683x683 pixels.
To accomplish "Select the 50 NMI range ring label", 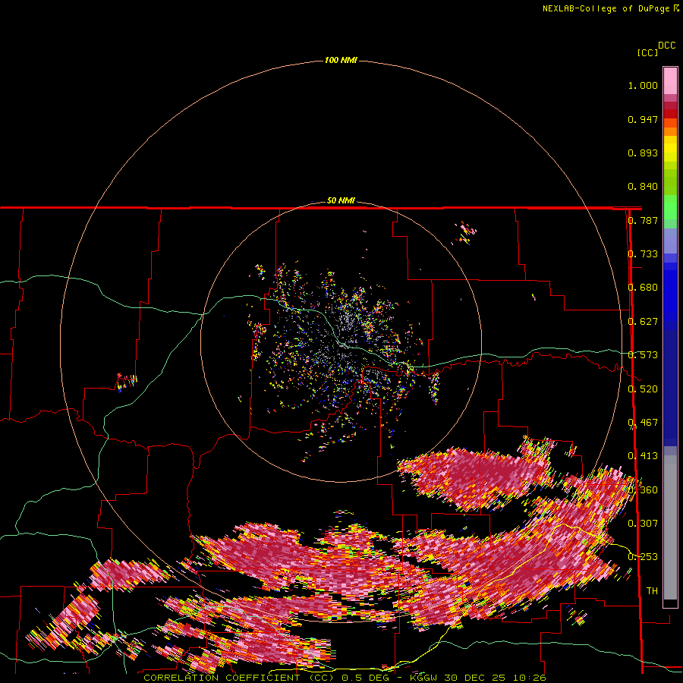I will (x=341, y=200).
